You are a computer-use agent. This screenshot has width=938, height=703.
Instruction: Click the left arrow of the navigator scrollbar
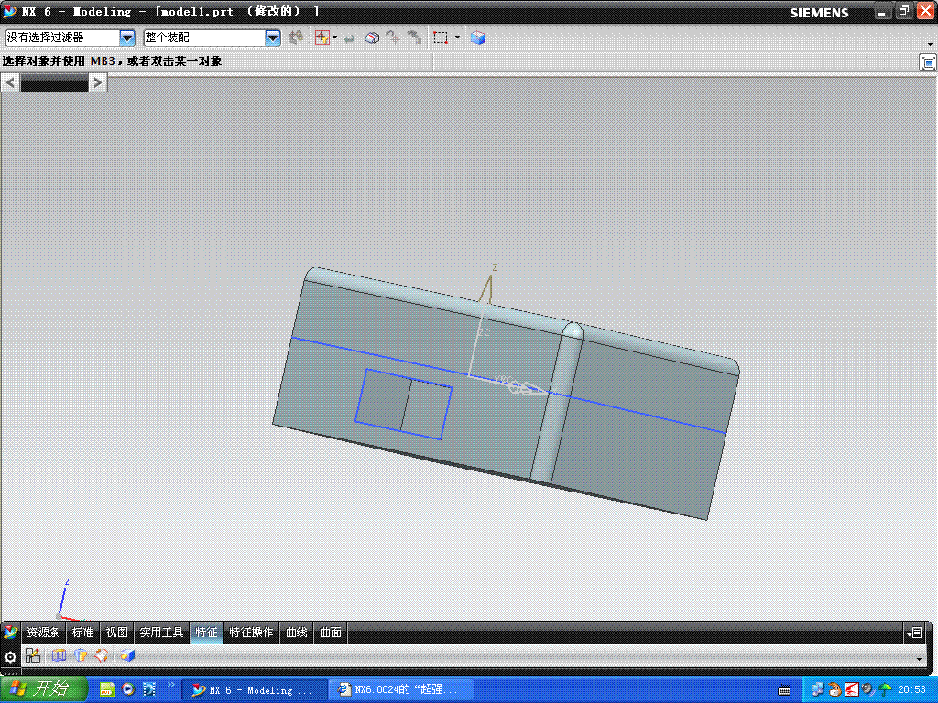tap(10, 82)
